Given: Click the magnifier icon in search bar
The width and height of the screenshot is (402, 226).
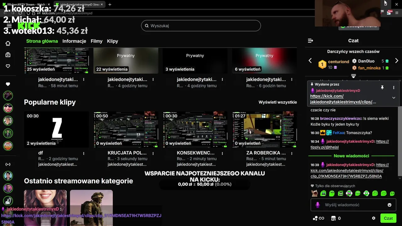Looking at the screenshot, I should (x=146, y=26).
